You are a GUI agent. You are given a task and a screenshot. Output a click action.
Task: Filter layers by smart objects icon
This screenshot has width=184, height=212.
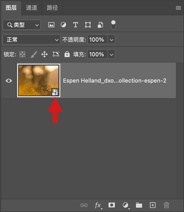(x=100, y=25)
